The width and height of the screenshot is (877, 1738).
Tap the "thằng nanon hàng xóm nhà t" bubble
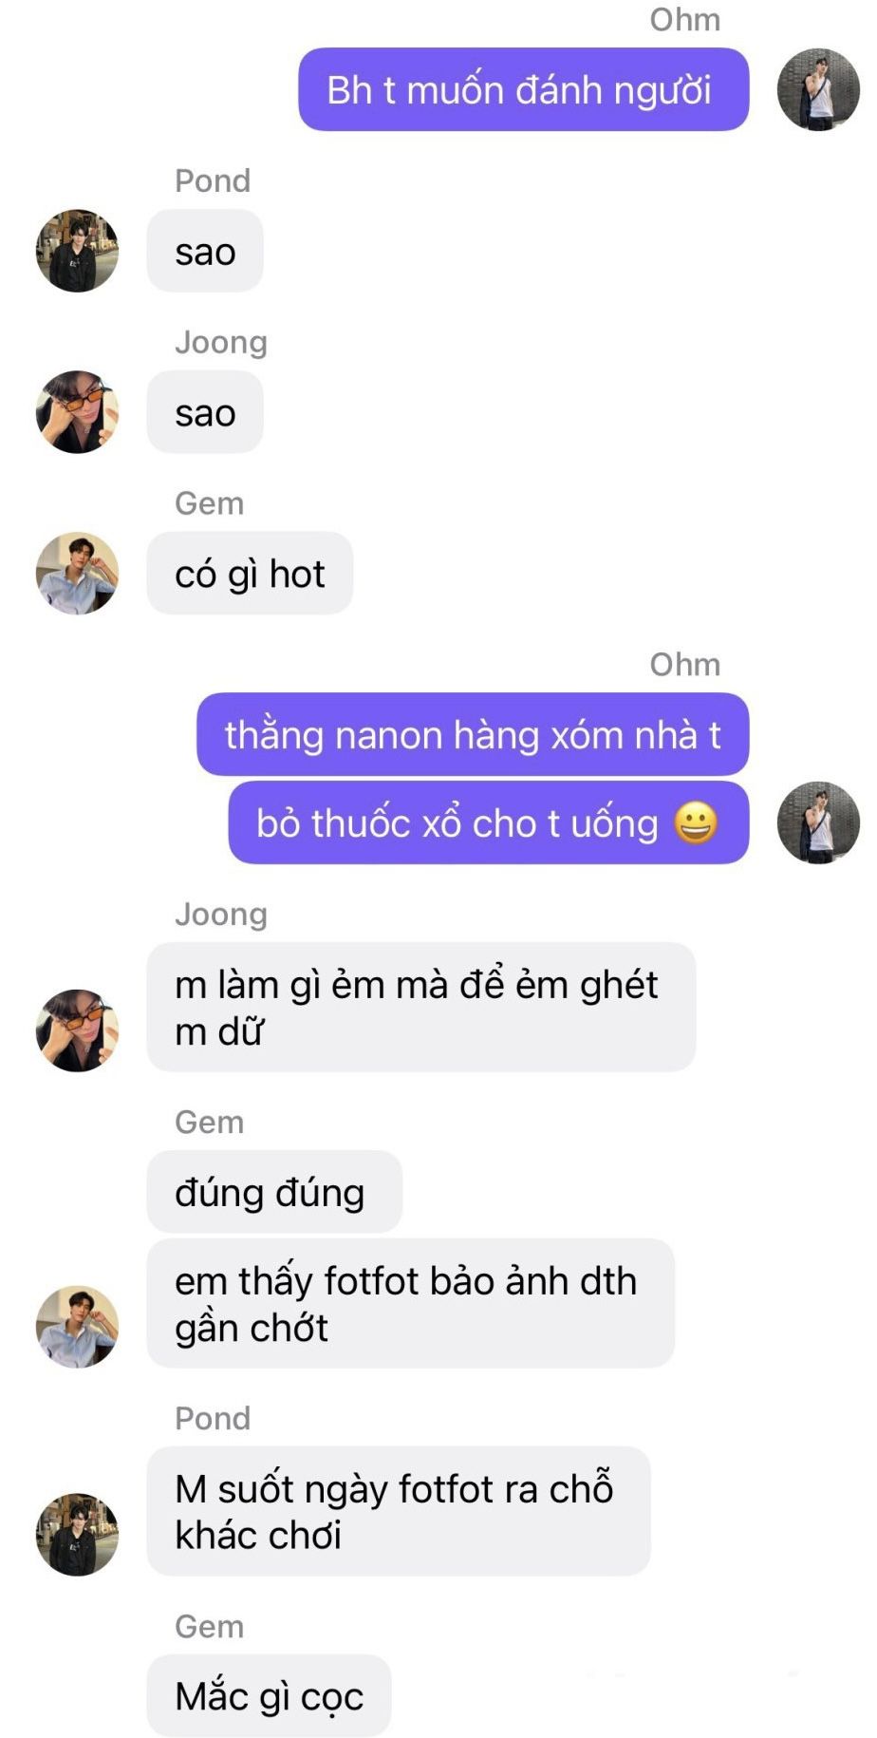(x=473, y=734)
